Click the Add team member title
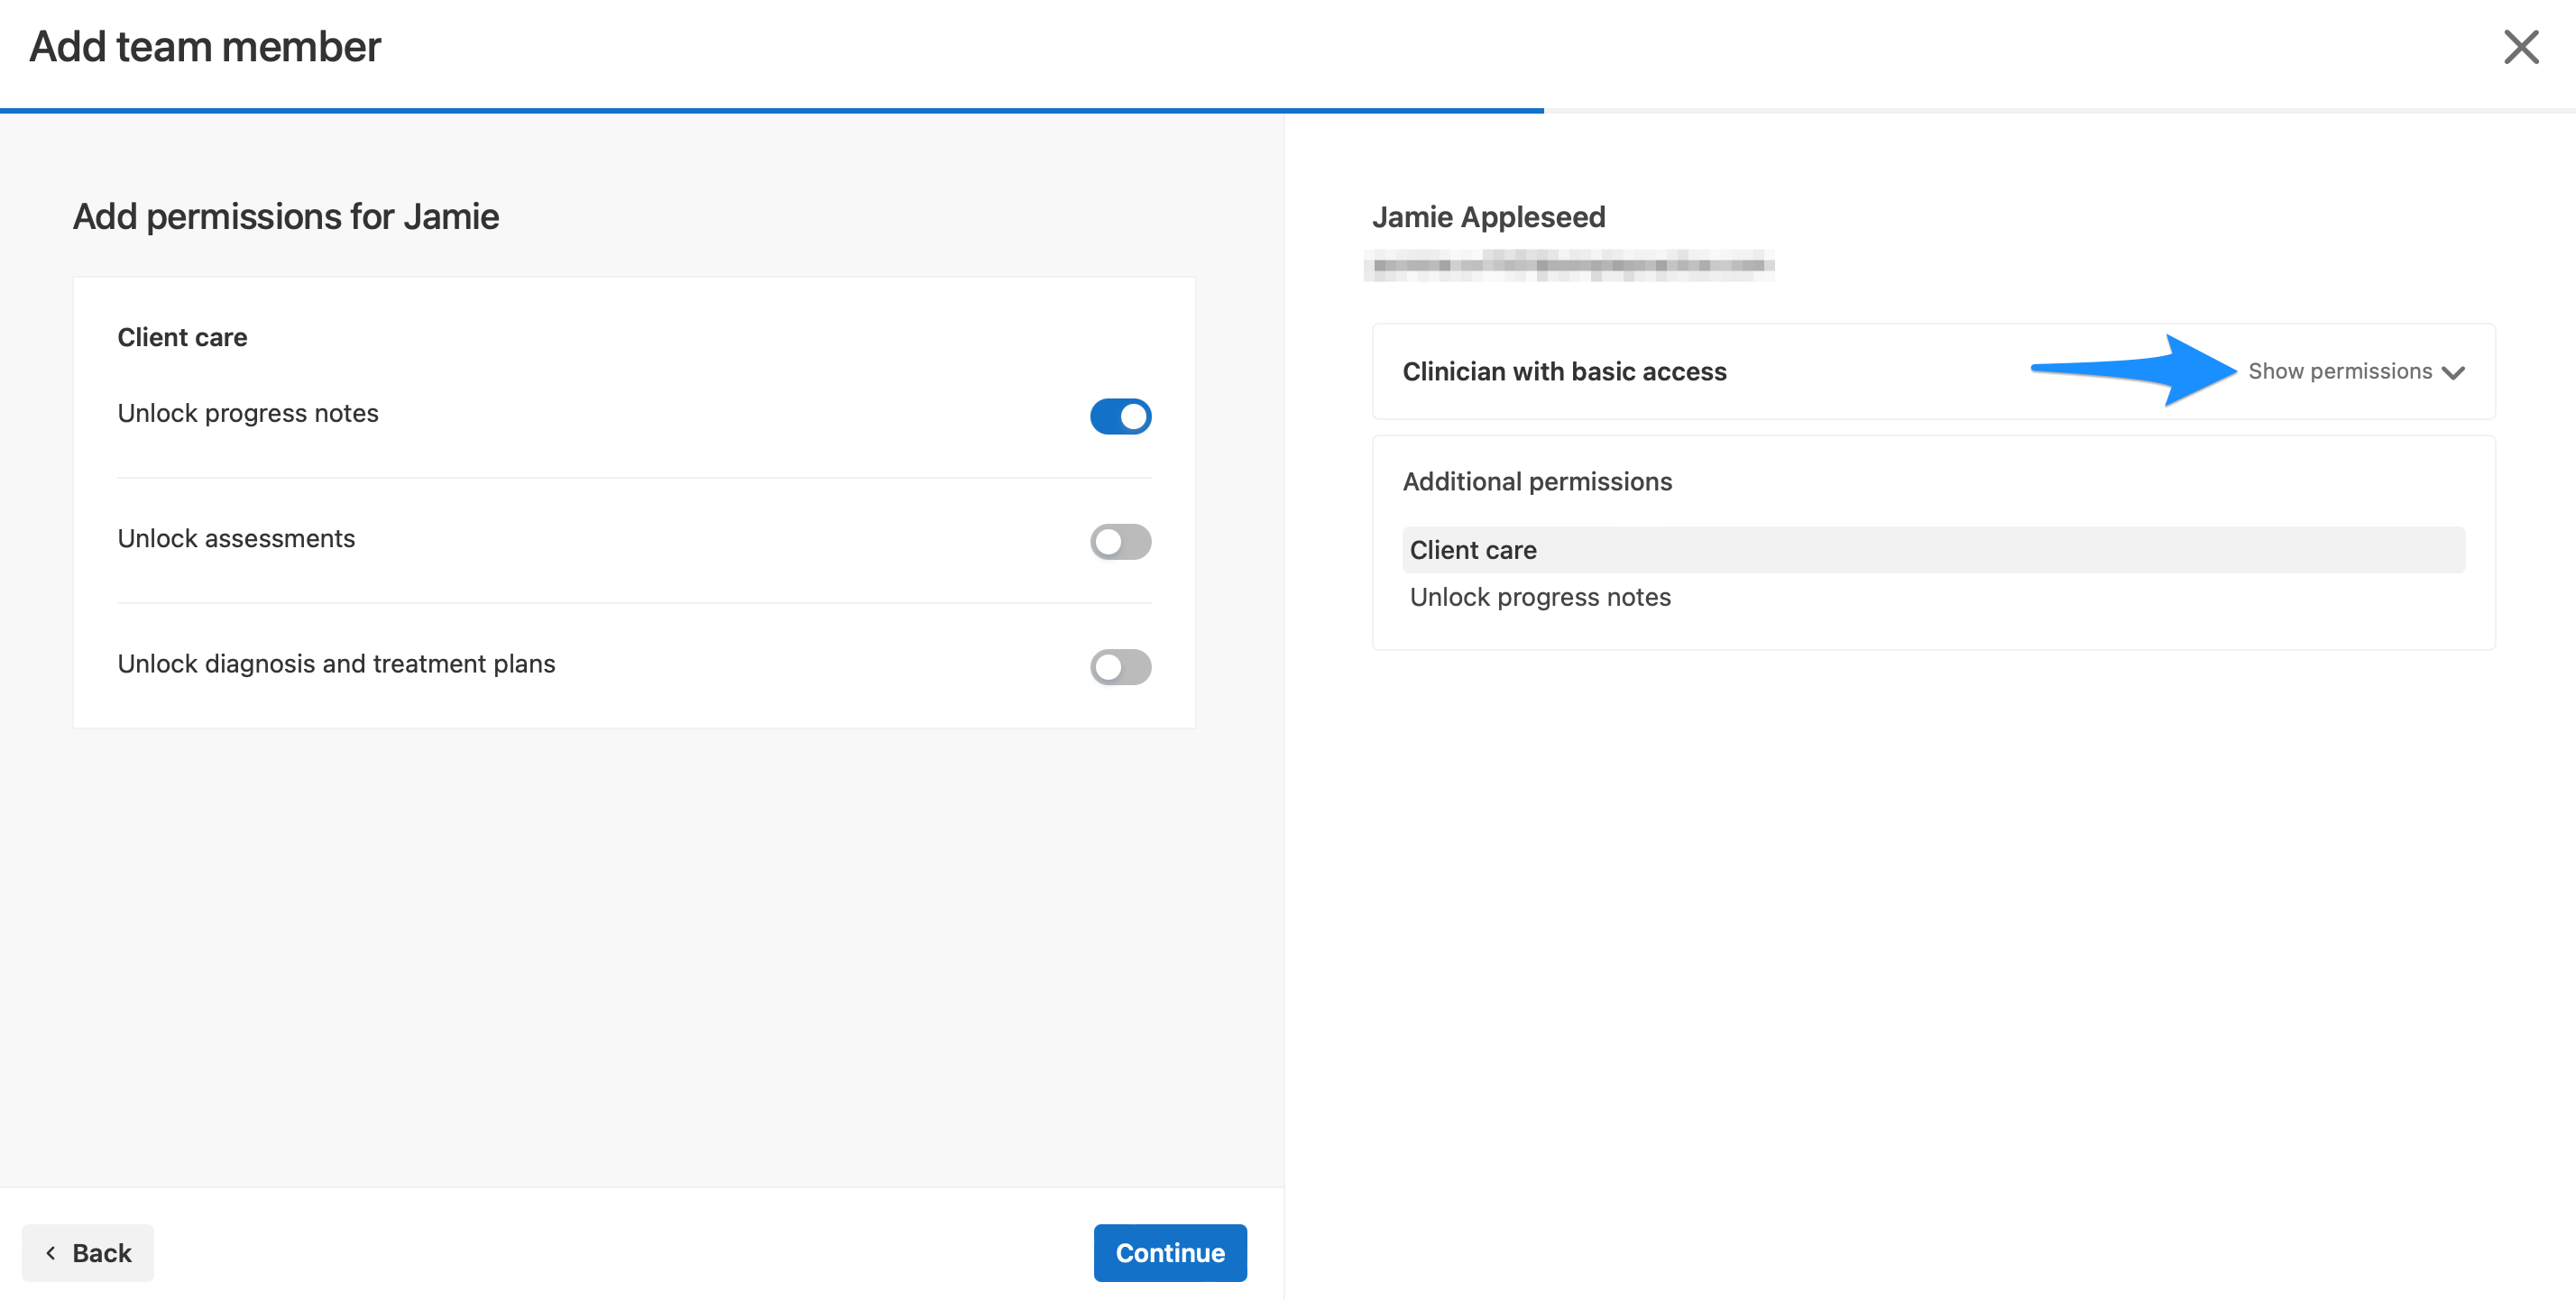 (x=204, y=45)
